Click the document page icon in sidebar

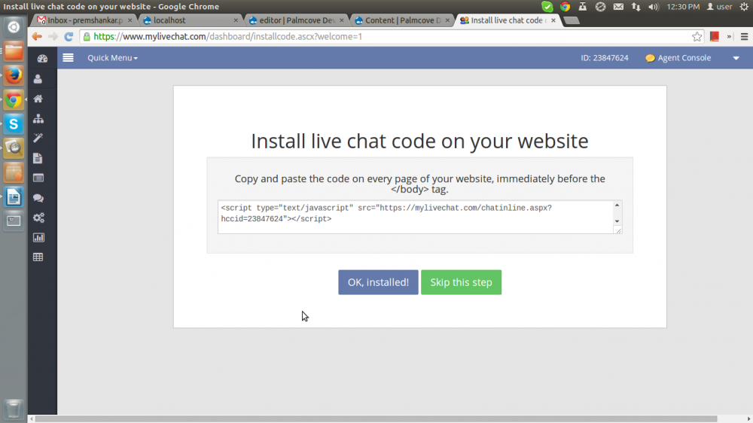point(38,158)
